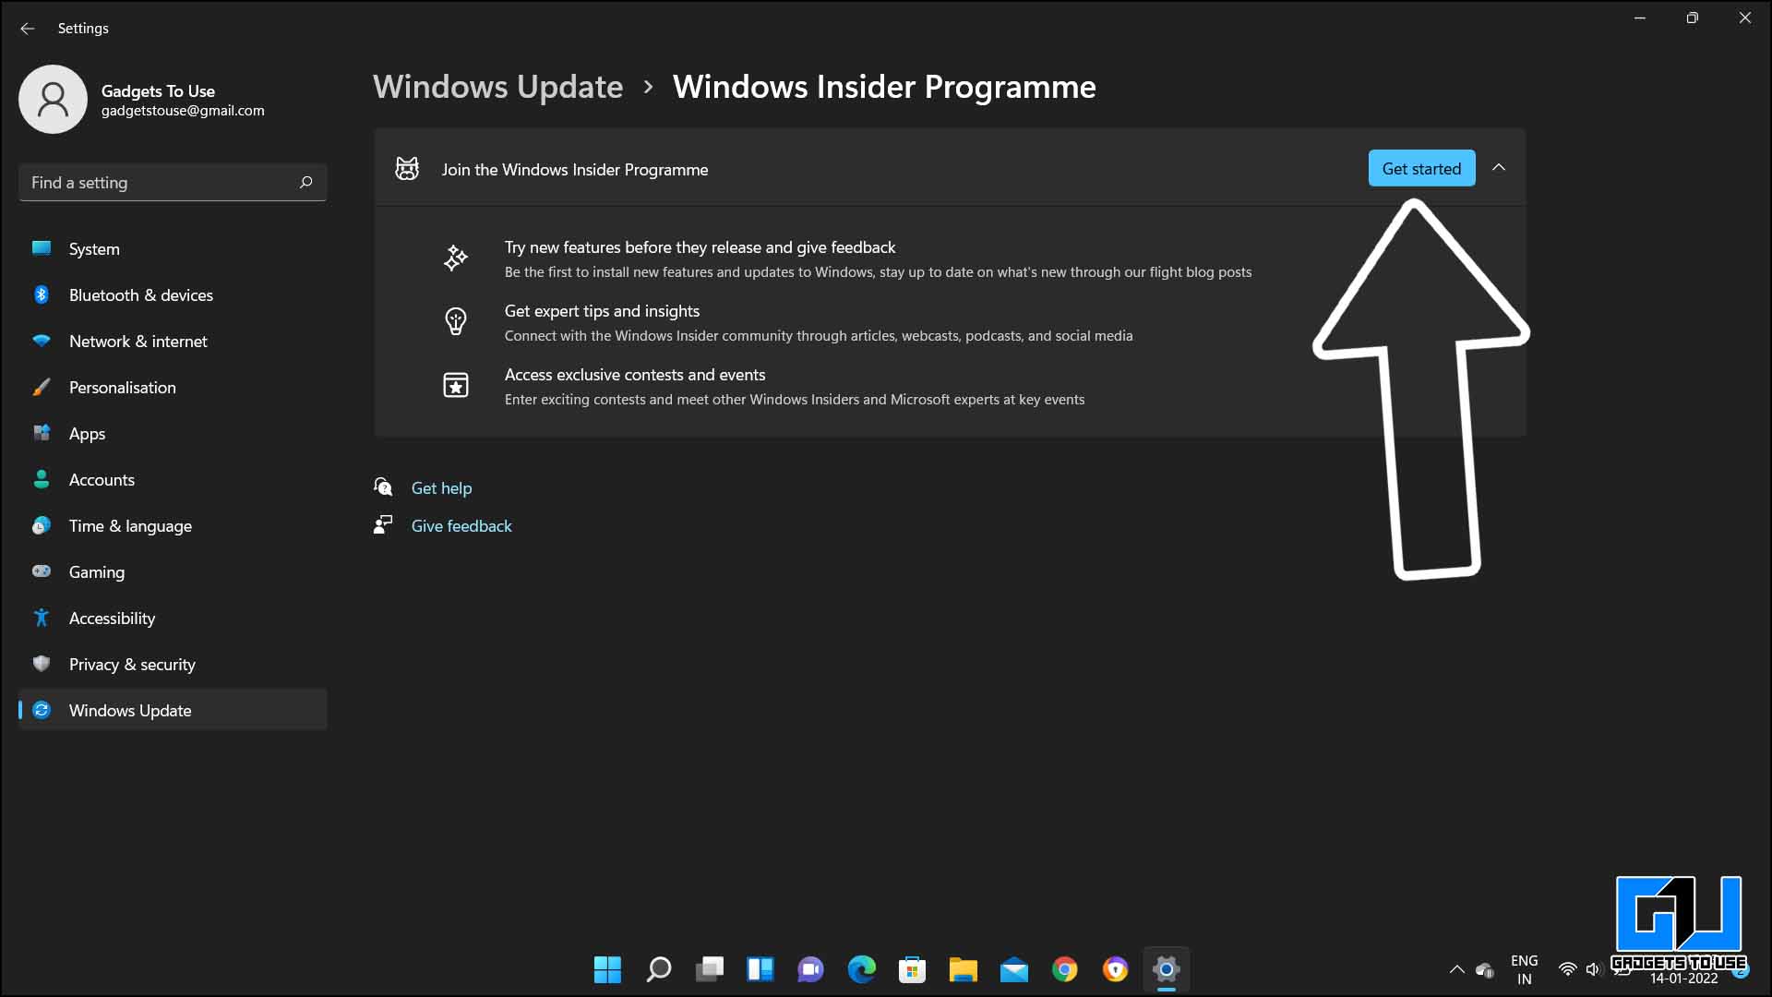Select Windows Update from the sidebar

click(130, 710)
